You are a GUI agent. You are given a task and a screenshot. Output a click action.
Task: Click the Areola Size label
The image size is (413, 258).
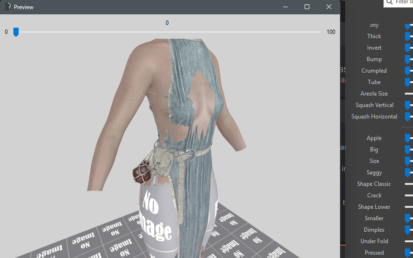pos(374,94)
